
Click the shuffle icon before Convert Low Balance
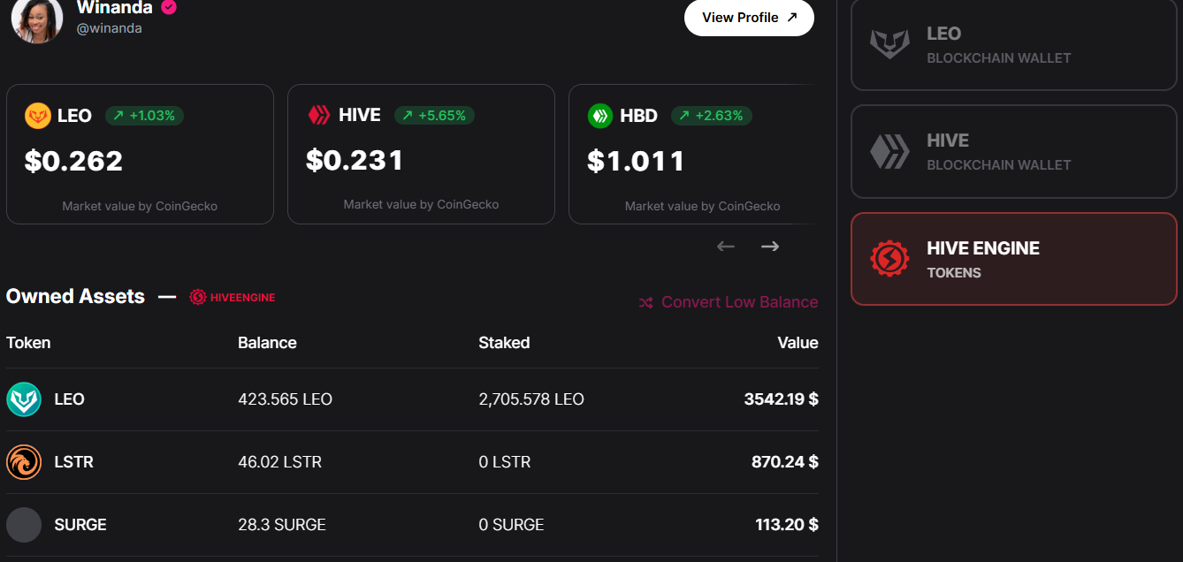pos(646,303)
